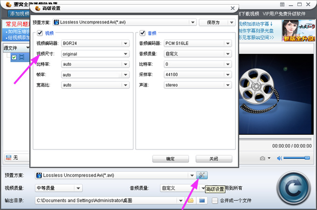Open 制作字幕刻录光盘 help link

(x=256, y=31)
